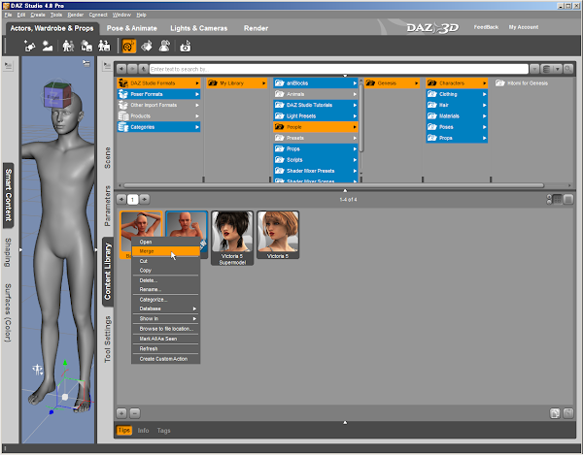Switch to the Render activity tab

(x=256, y=28)
